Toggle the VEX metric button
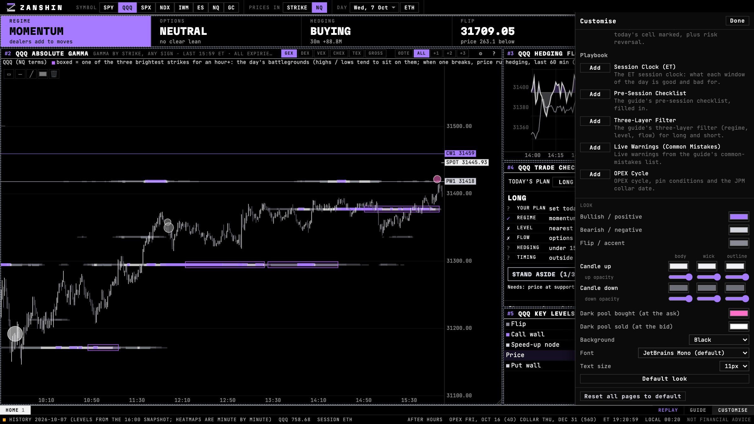 pos(321,53)
